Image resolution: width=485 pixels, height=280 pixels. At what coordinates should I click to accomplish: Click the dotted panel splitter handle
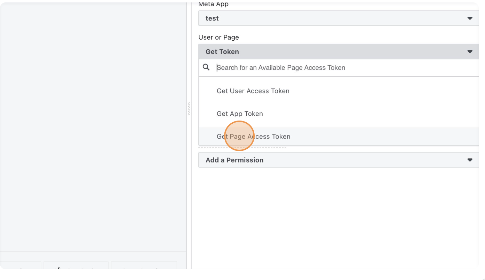tap(189, 109)
